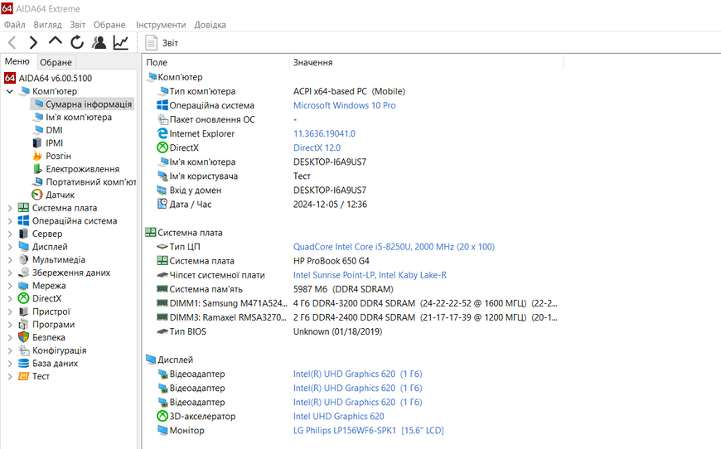Image resolution: width=721 pixels, height=449 pixels.
Task: Click the DirectX Xbox icon in tree
Action: (x=23, y=299)
